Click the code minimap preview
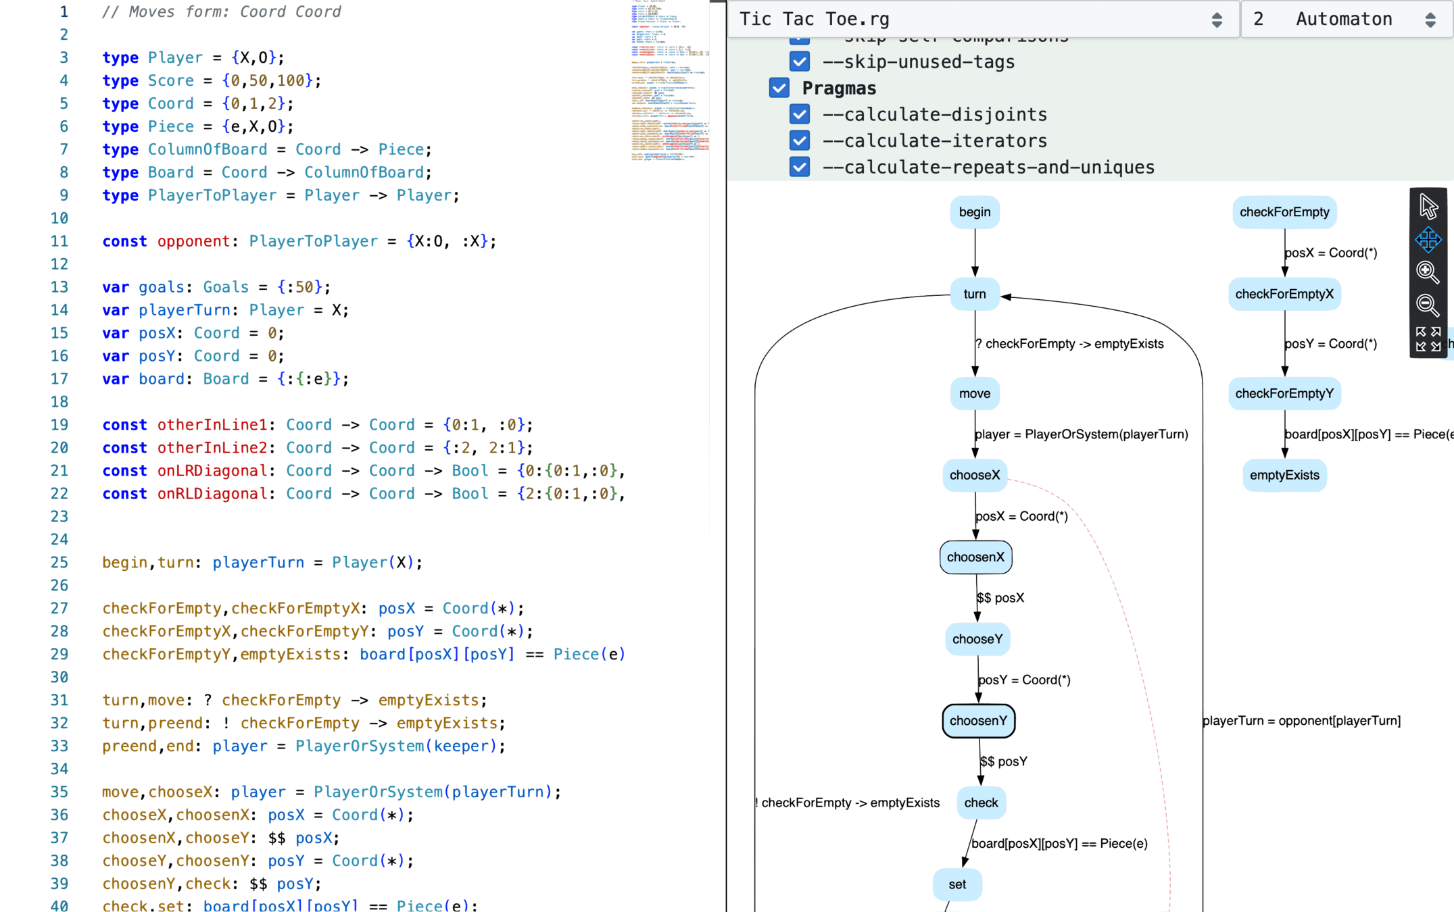Screen dimensions: 1454x912 (669, 81)
